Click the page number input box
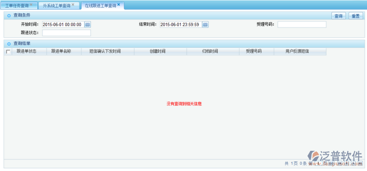This screenshot has height=171, width=367. [x=318, y=163]
